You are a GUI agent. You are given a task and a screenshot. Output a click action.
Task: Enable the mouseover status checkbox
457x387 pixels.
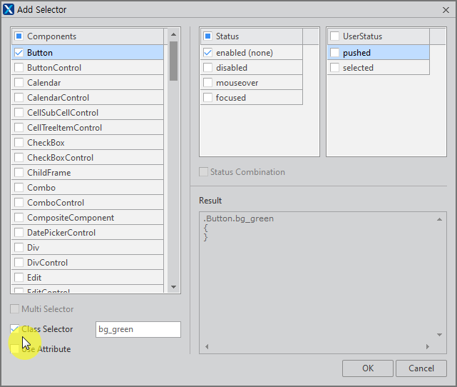(x=207, y=83)
